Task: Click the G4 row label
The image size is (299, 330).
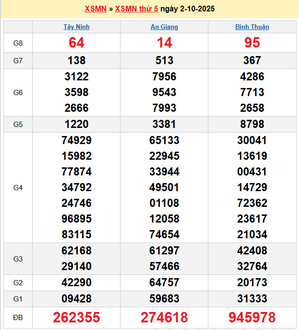Action: [x=18, y=188]
